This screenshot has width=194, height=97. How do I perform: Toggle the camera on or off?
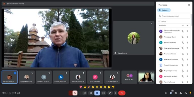pyautogui.click(x=85, y=93)
